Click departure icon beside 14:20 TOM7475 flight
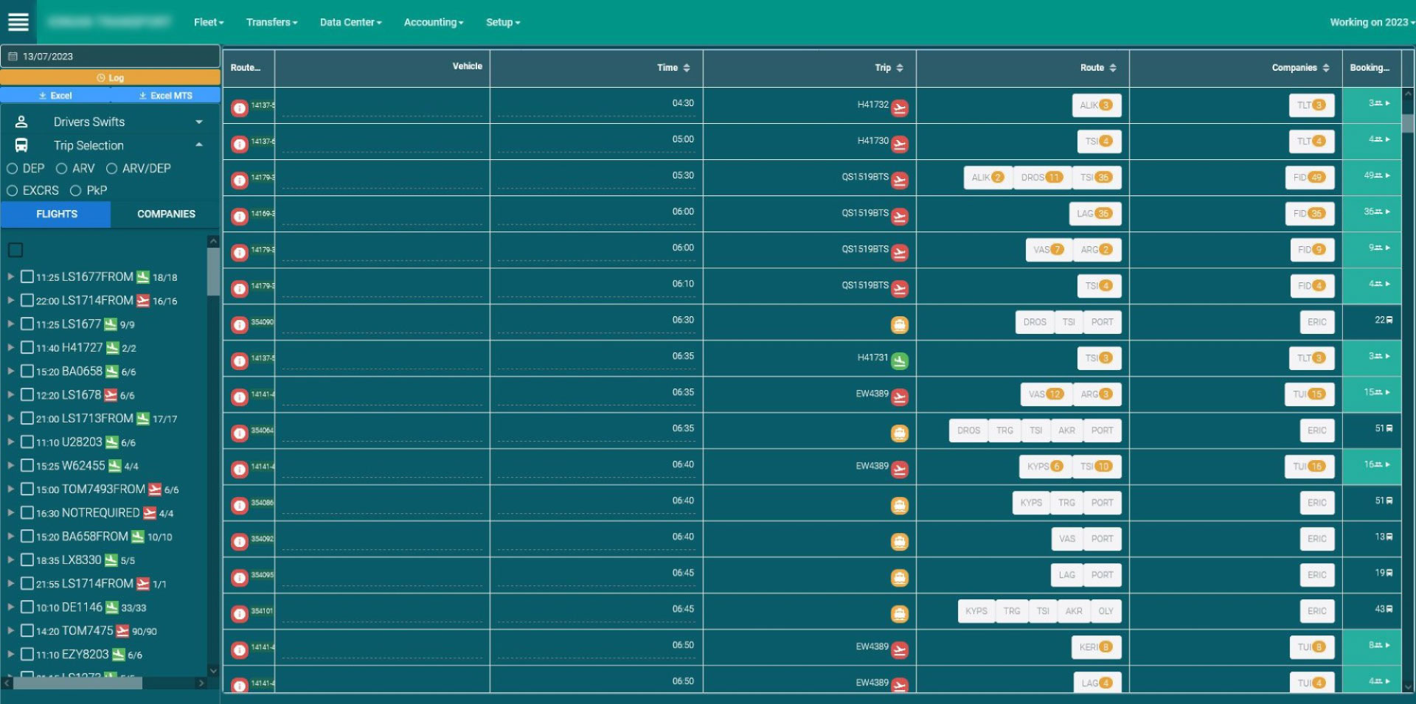This screenshot has height=704, width=1416. click(x=122, y=631)
